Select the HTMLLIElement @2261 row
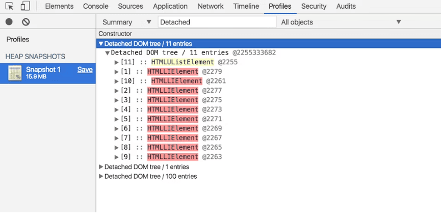 pos(176,81)
